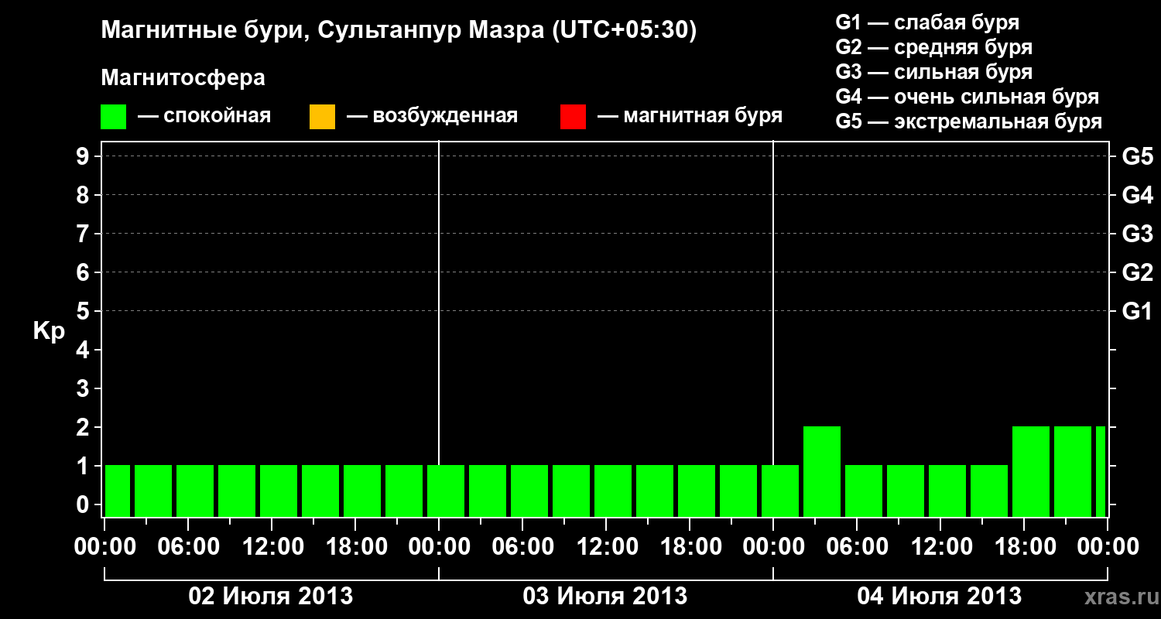
Task: Click the 'G2 — средняя буря' legend line
Action: (x=934, y=47)
